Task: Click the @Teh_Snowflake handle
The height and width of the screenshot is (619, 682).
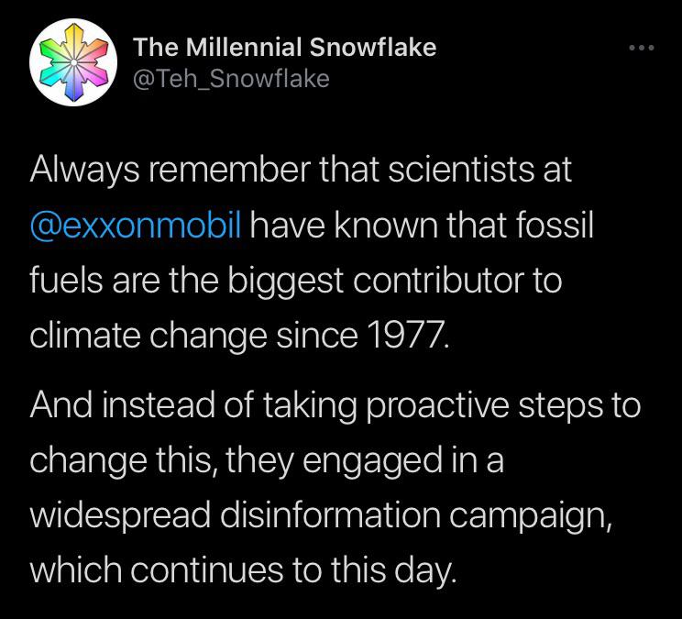Action: tap(230, 79)
